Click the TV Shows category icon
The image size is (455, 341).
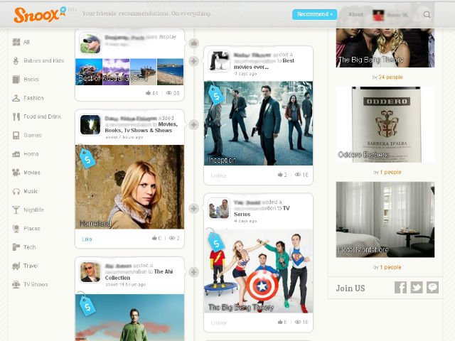tap(16, 284)
